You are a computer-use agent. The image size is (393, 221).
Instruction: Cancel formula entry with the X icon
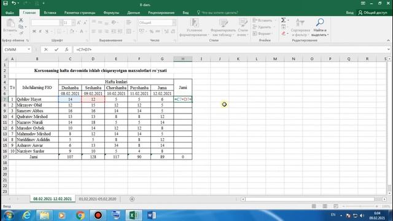(46, 50)
